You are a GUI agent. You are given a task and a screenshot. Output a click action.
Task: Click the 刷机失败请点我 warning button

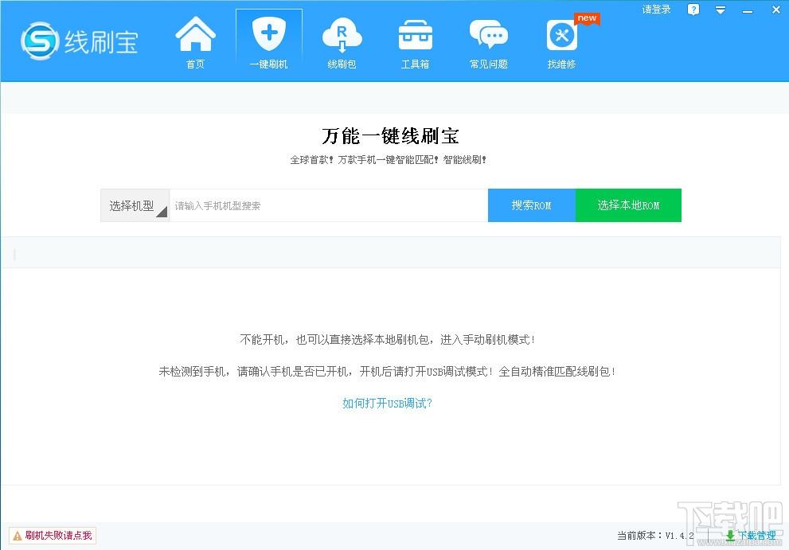tap(53, 536)
